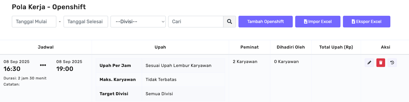
Task: Click the Peminat column header
Action: [249, 47]
